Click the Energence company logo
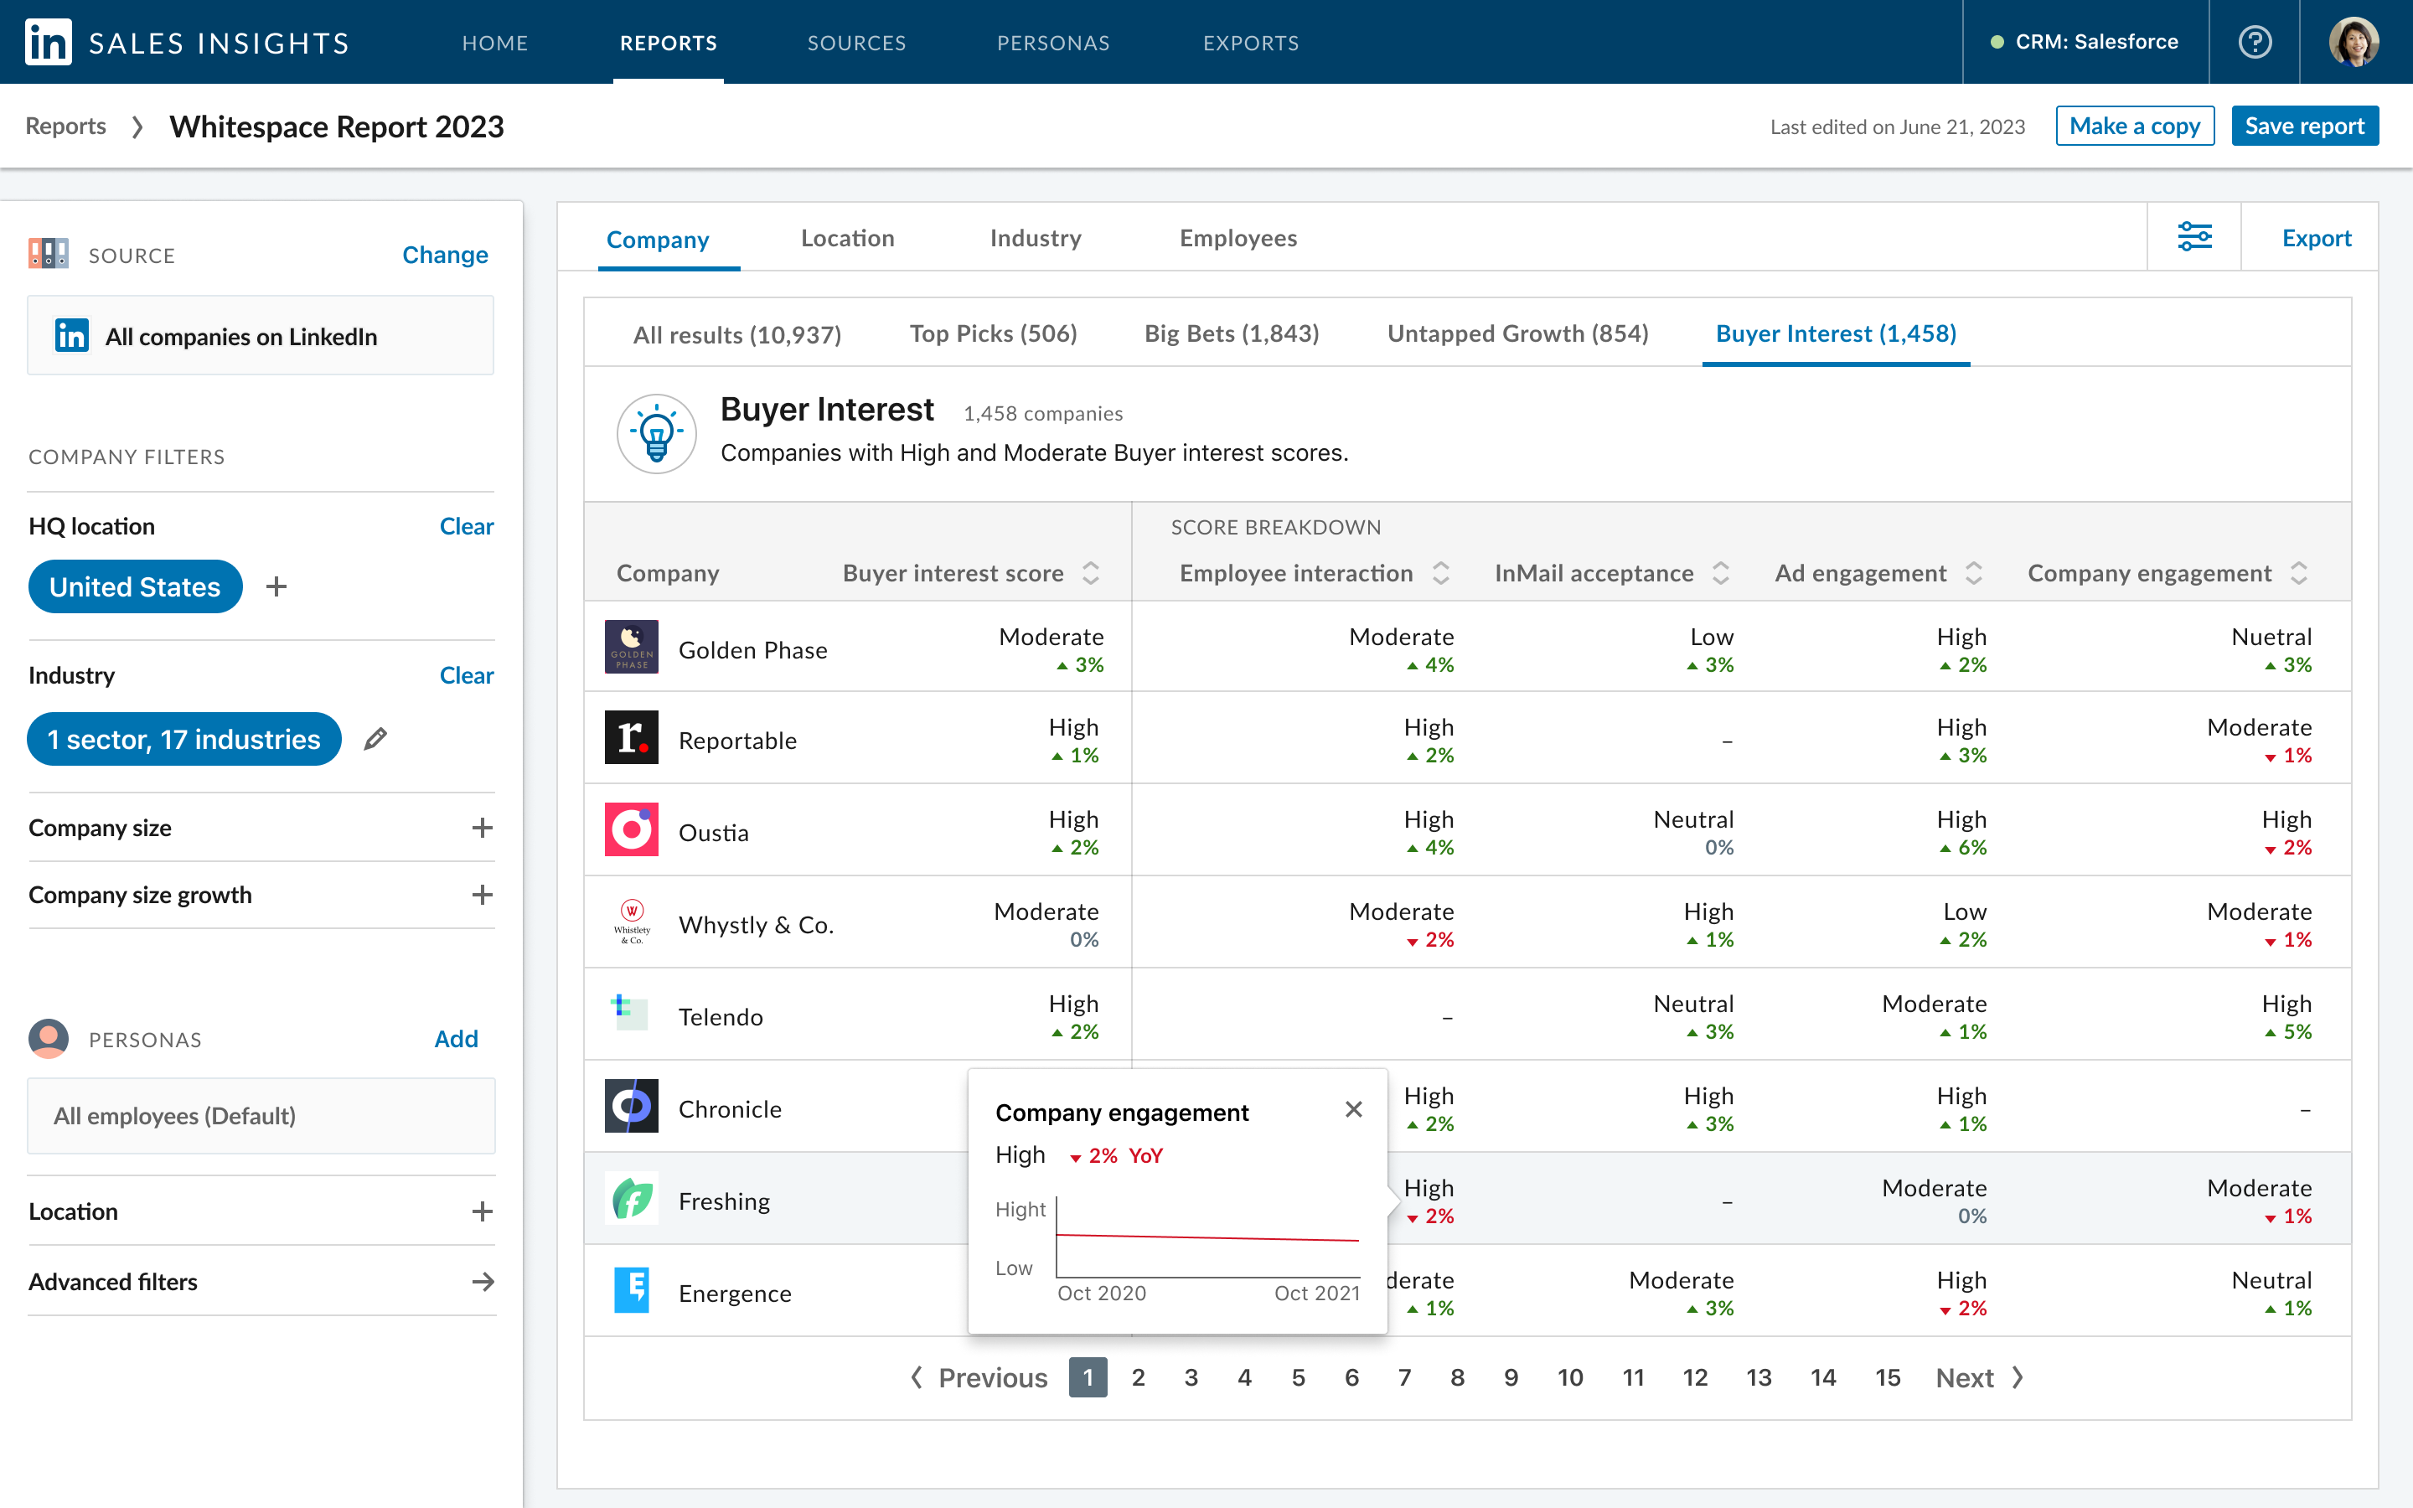This screenshot has width=2413, height=1508. 631,1290
